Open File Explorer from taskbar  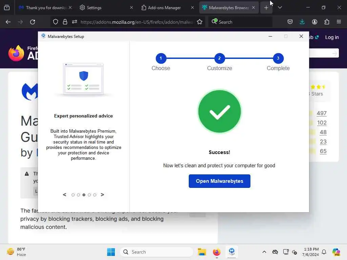pyautogui.click(x=202, y=252)
